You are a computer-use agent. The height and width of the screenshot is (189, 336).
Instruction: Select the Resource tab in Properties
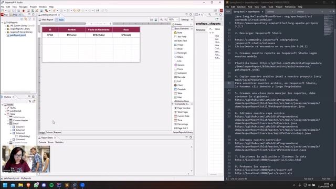[x=201, y=30]
